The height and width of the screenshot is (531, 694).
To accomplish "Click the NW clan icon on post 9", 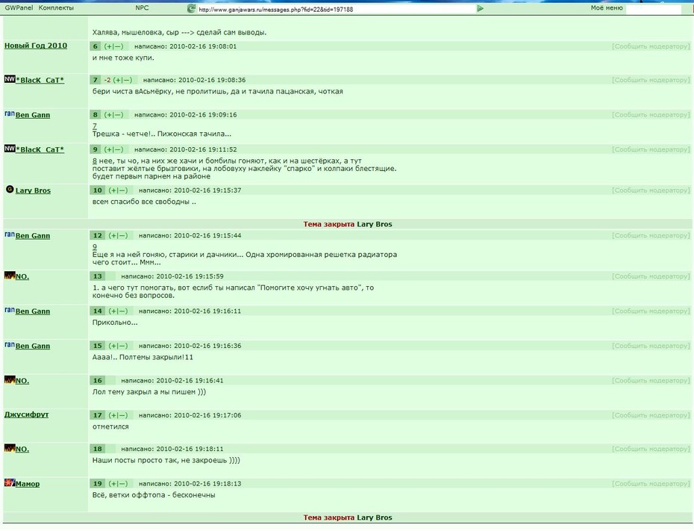I will coord(10,149).
